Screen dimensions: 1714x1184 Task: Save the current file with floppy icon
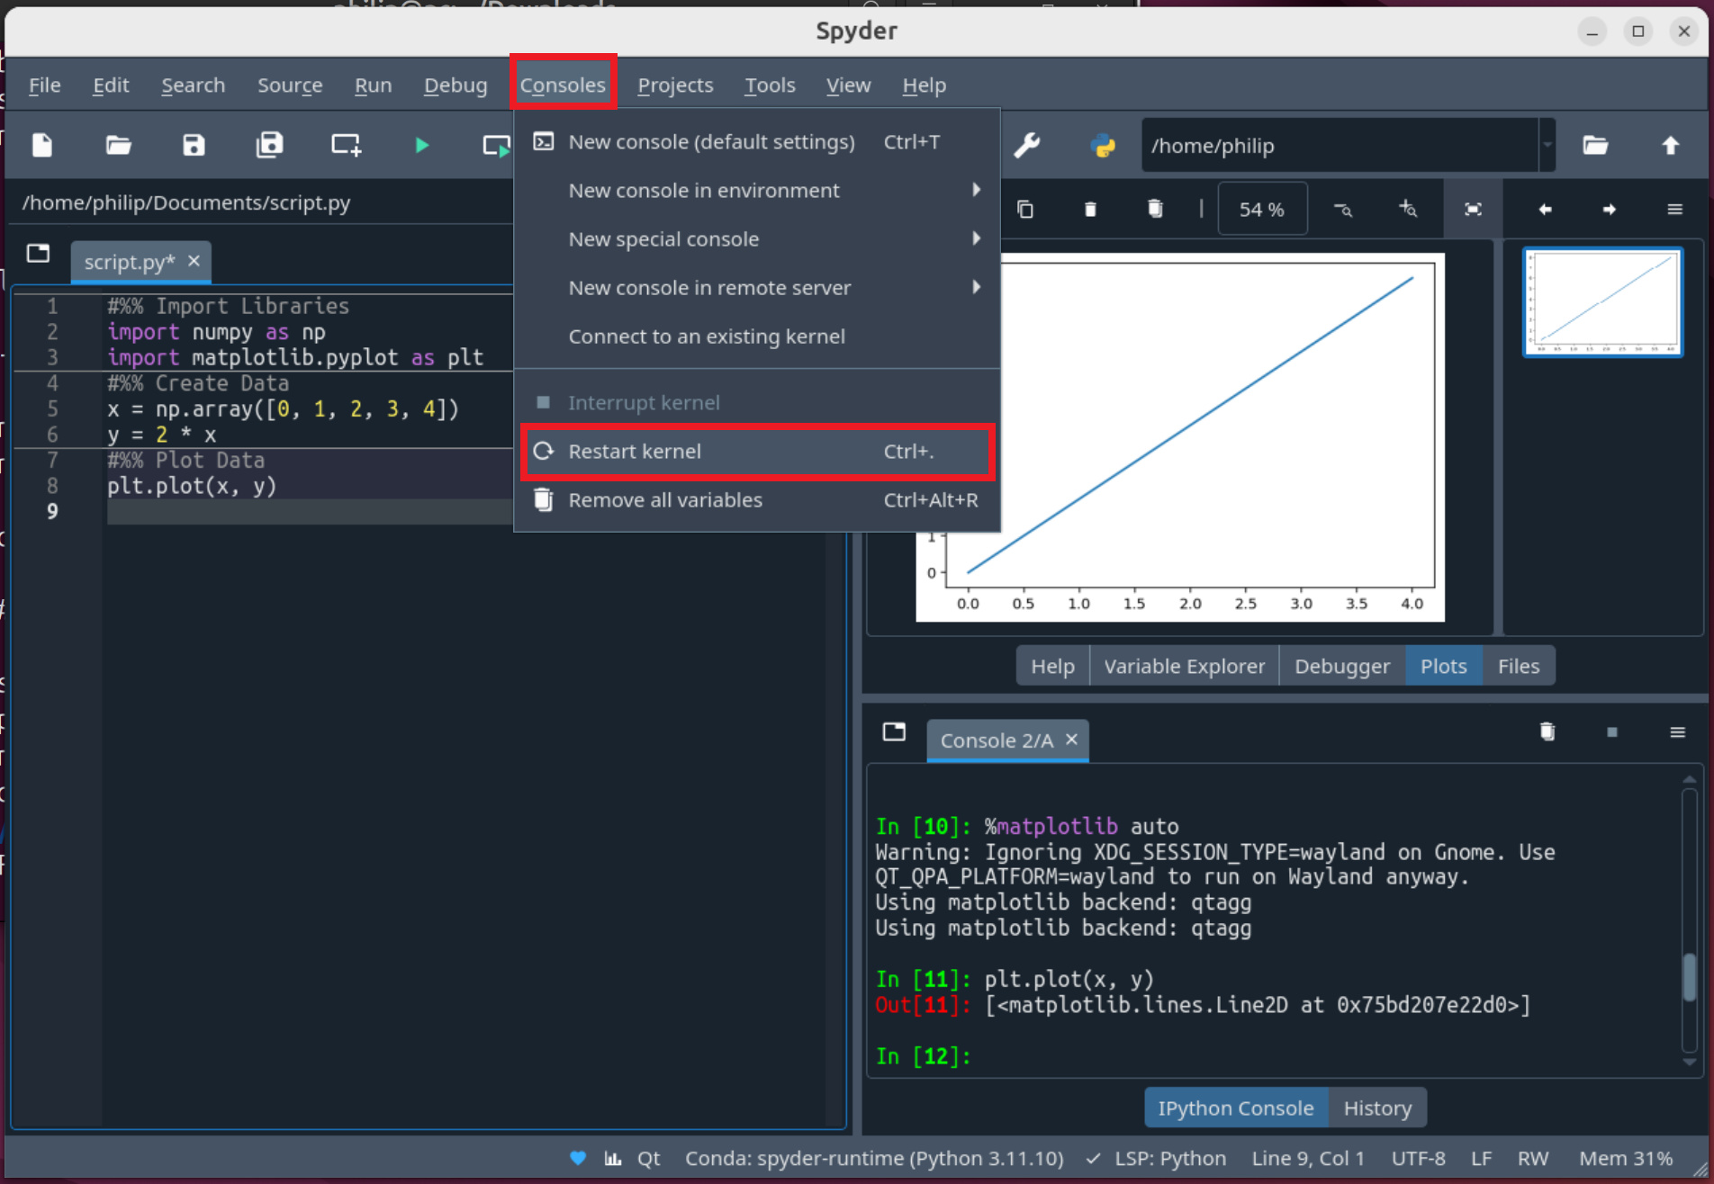click(x=194, y=145)
